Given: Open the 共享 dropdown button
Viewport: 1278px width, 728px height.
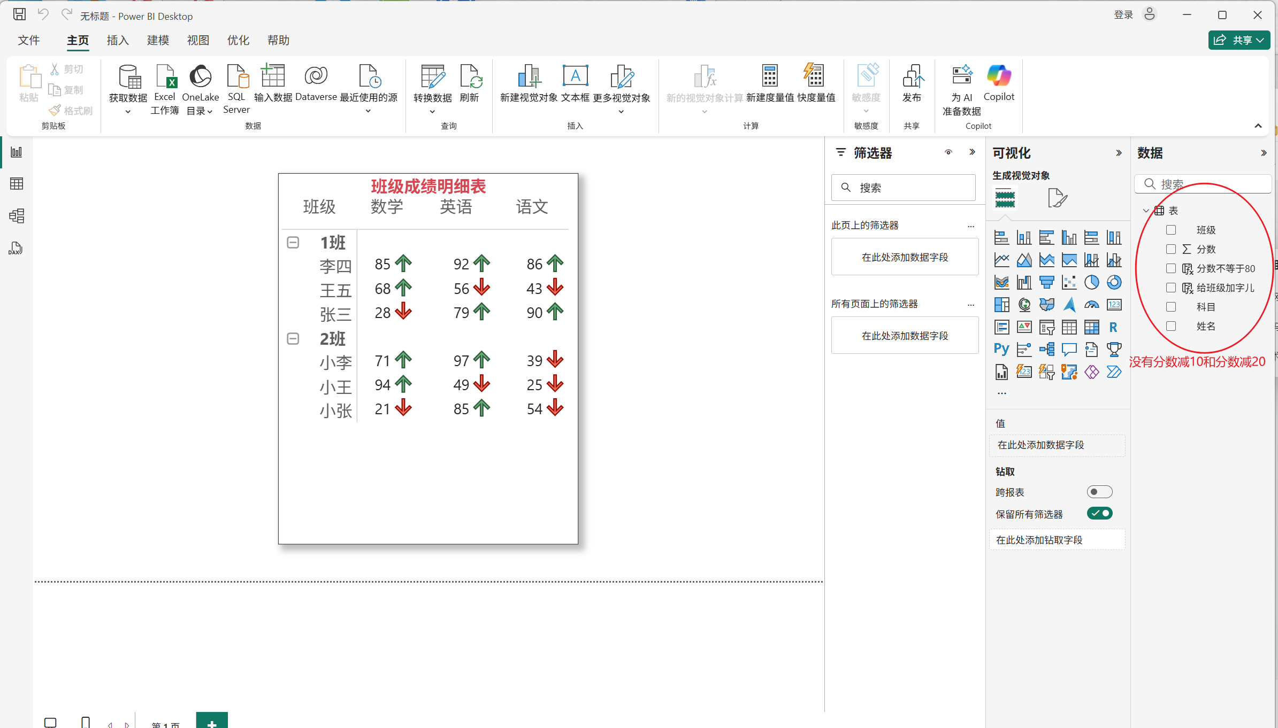Looking at the screenshot, I should 1239,40.
